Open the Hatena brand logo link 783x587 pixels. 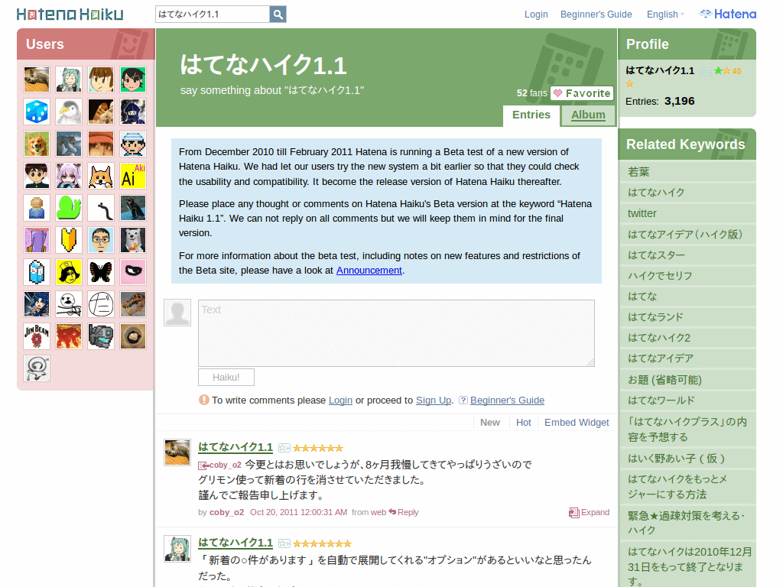click(728, 14)
